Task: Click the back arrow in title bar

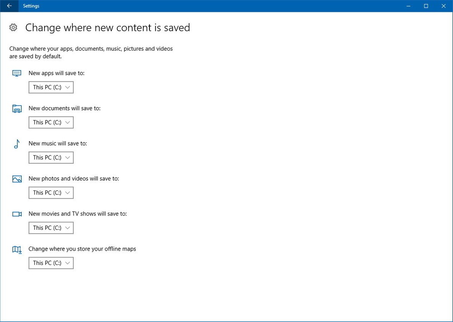Action: (x=9, y=6)
